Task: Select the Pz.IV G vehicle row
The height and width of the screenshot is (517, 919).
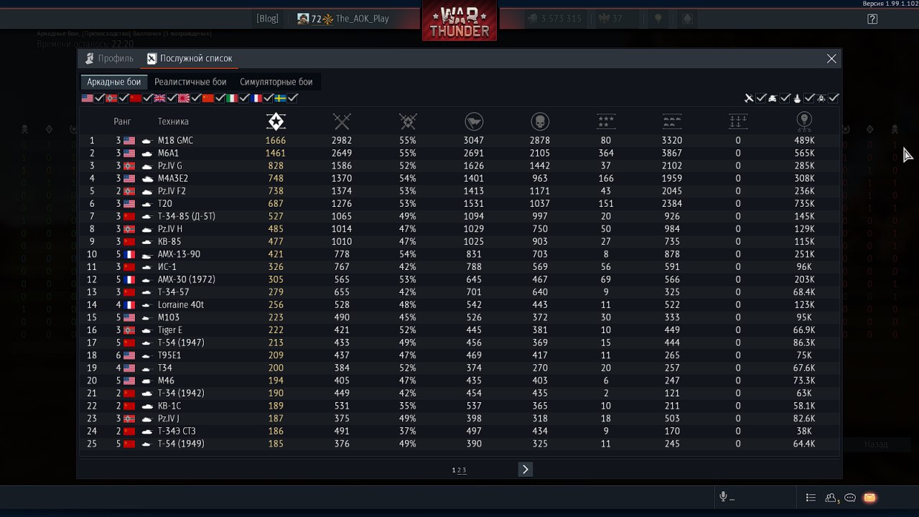Action: pyautogui.click(x=459, y=166)
